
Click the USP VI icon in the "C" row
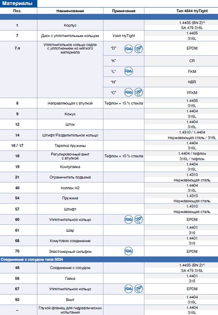139,92
